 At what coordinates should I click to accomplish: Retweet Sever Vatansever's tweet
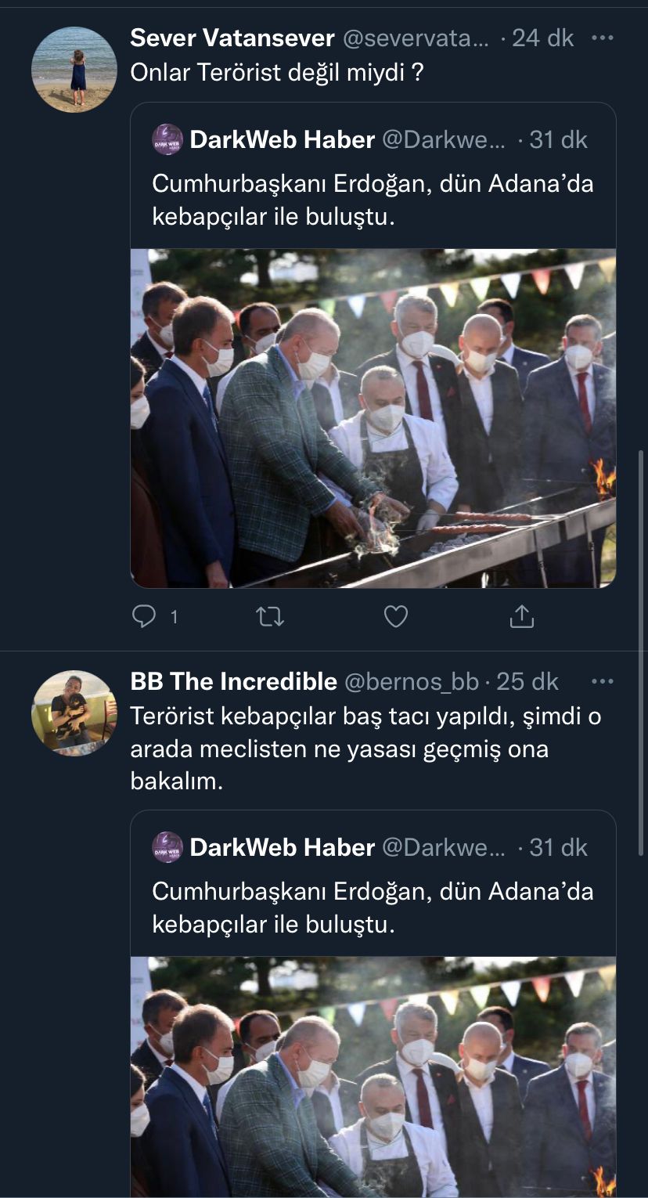click(270, 617)
